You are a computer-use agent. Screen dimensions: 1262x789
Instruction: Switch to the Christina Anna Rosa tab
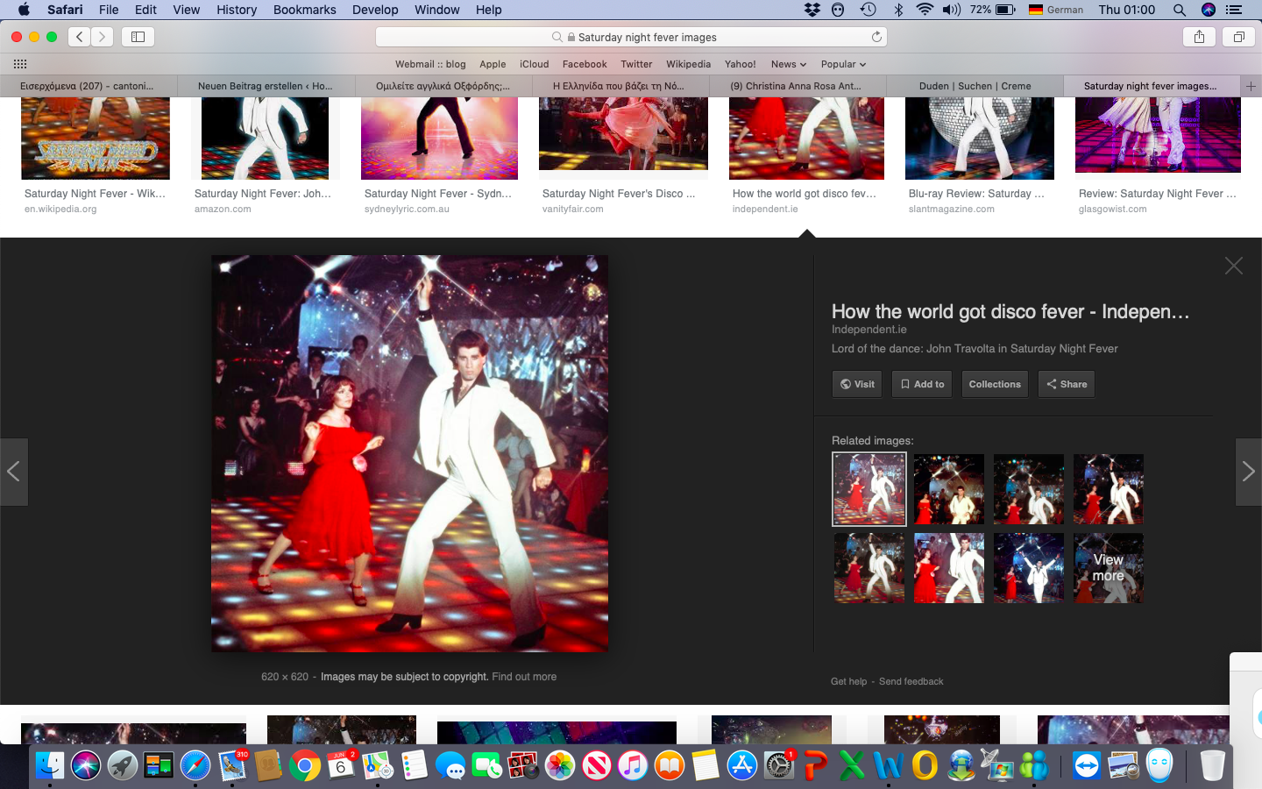point(797,86)
